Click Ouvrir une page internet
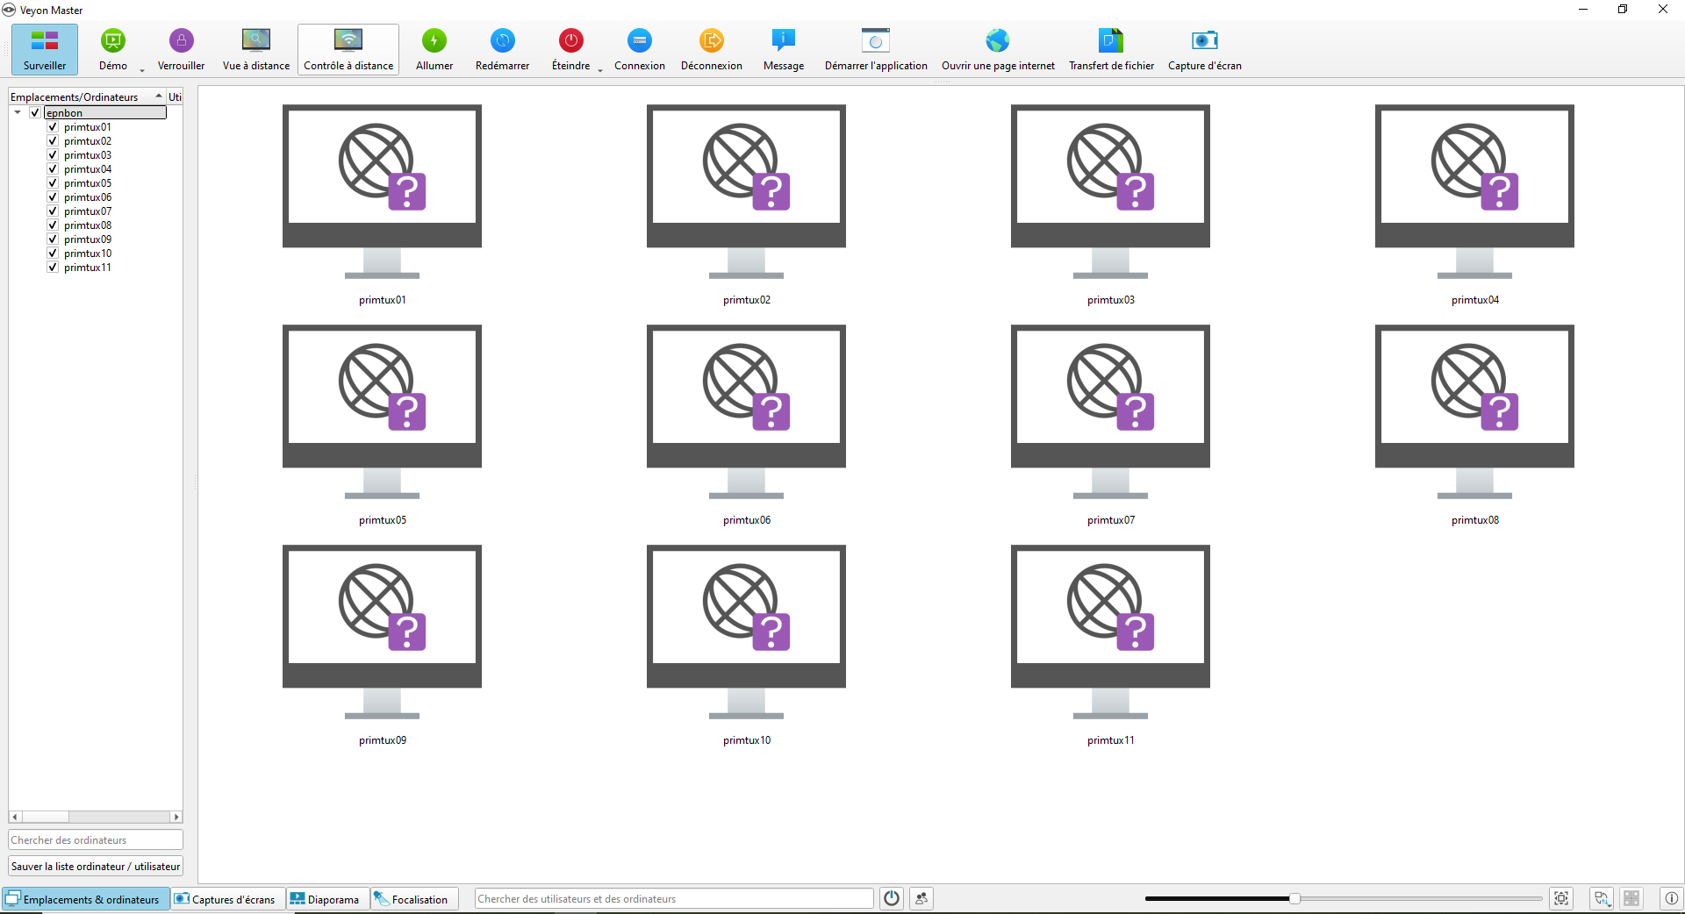1685x914 pixels. (998, 49)
